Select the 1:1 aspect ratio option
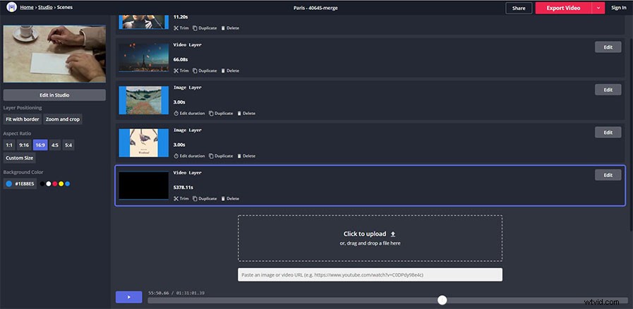Image resolution: width=633 pixels, height=309 pixels. [9, 145]
